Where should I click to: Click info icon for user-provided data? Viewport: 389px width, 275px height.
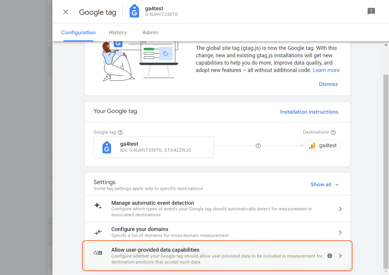point(330,256)
